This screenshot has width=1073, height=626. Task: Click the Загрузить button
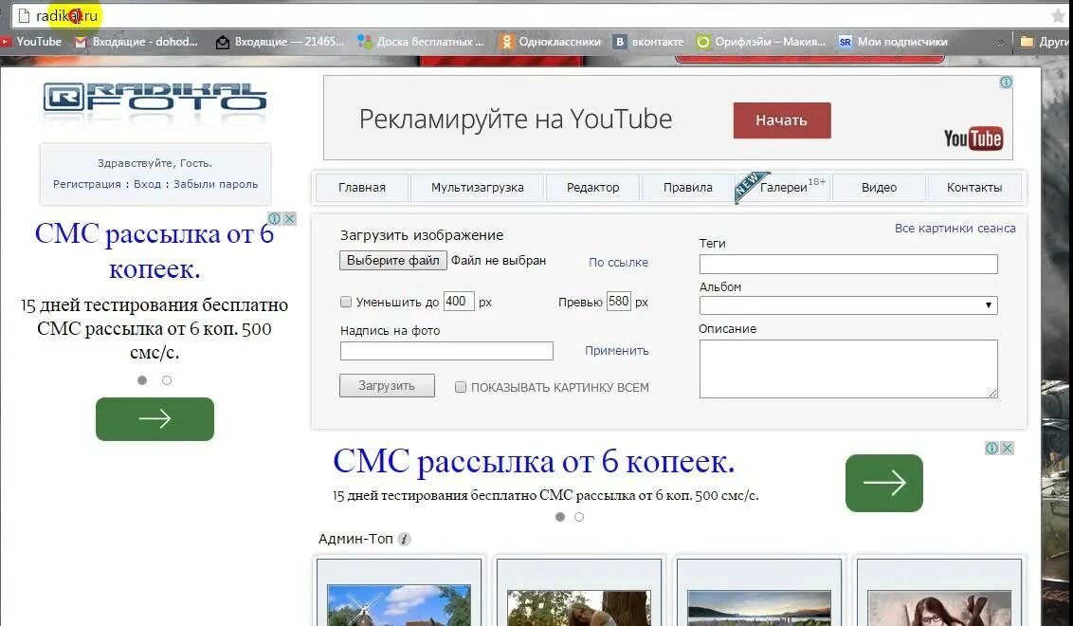387,386
